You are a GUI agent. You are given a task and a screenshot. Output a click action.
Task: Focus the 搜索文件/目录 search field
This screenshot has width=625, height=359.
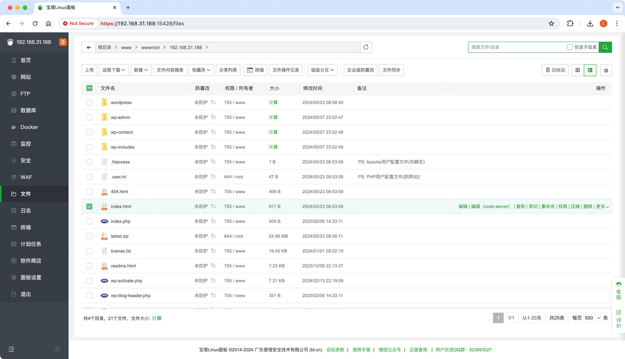(x=517, y=47)
